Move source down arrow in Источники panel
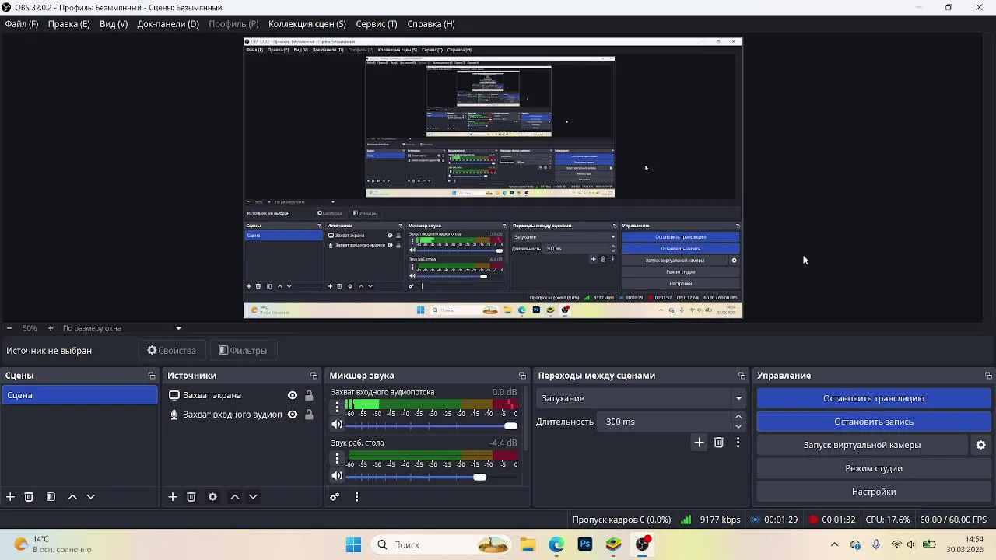 click(253, 497)
